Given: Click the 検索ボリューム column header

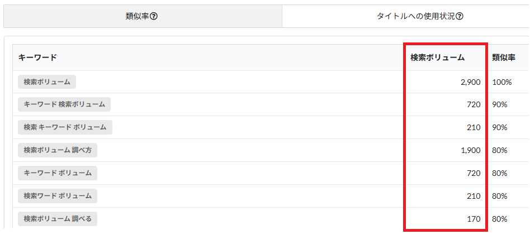Looking at the screenshot, I should (437, 58).
